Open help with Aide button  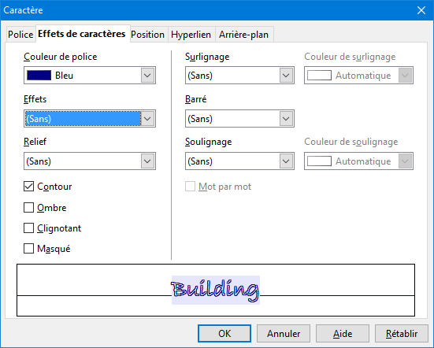tap(343, 333)
